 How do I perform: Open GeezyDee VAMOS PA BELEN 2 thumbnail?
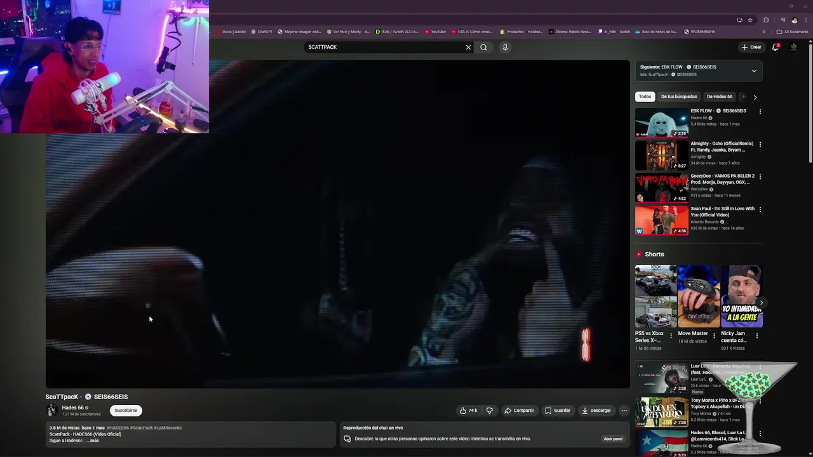(661, 187)
